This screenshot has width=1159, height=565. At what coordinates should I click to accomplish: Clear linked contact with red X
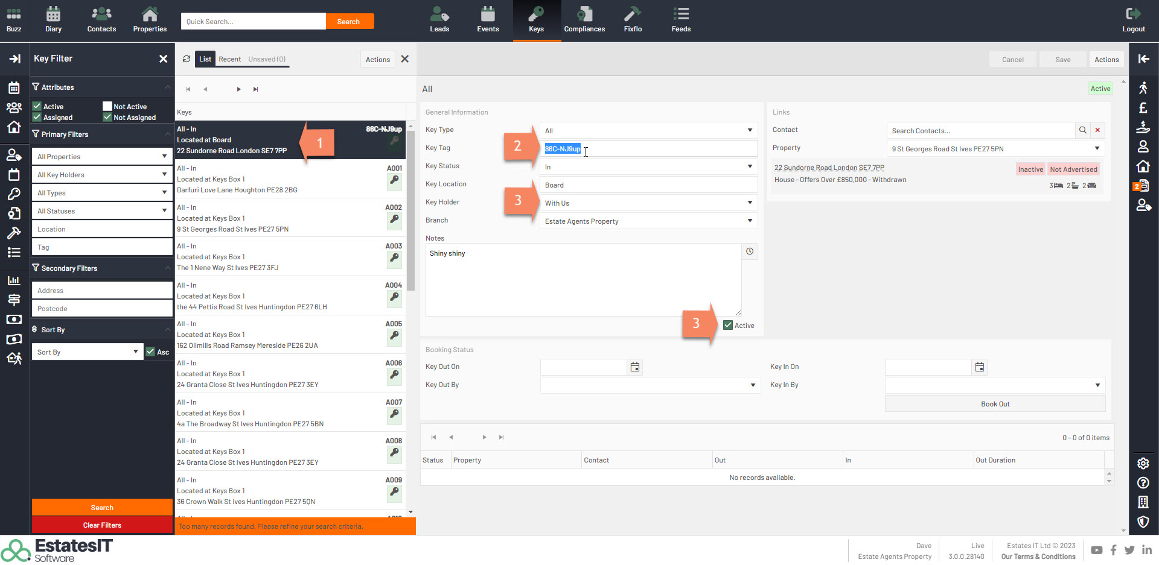point(1097,130)
